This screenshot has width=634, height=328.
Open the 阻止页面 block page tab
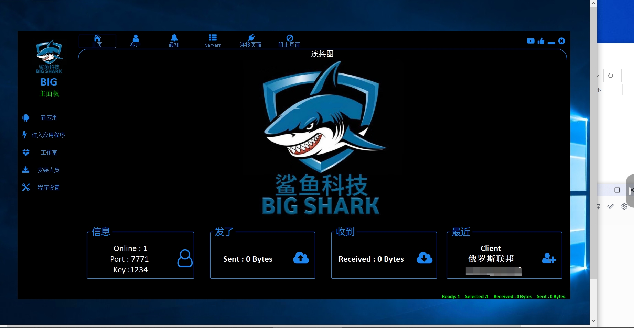click(289, 41)
